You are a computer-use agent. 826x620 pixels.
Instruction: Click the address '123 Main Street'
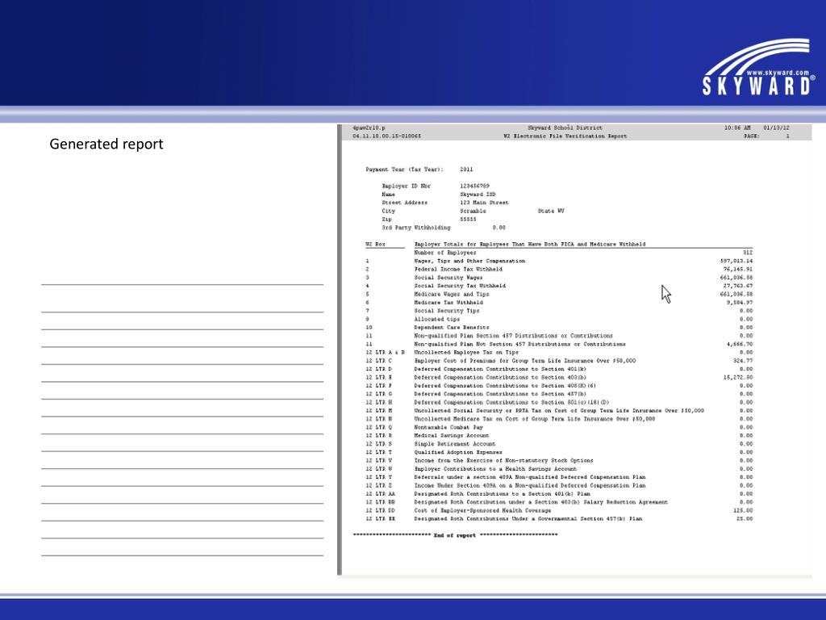click(x=484, y=203)
